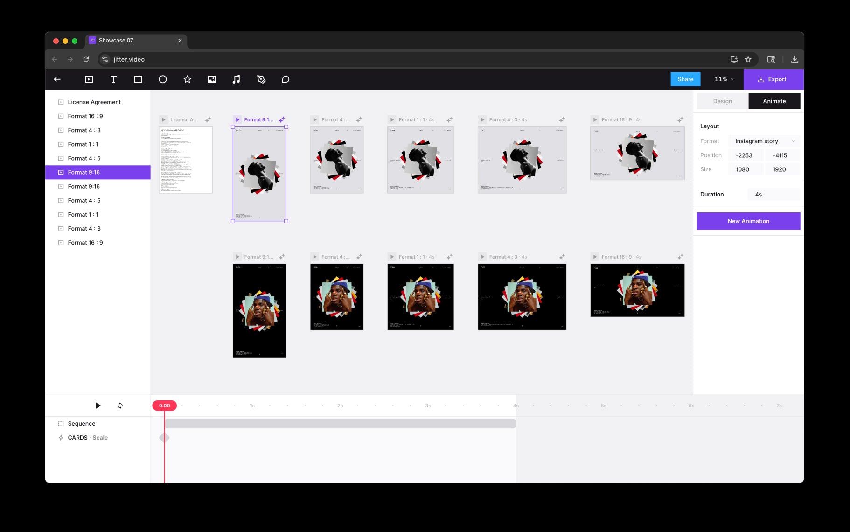Screen dimensions: 850x532
Task: Add audio with the music note tool
Action: pos(237,79)
